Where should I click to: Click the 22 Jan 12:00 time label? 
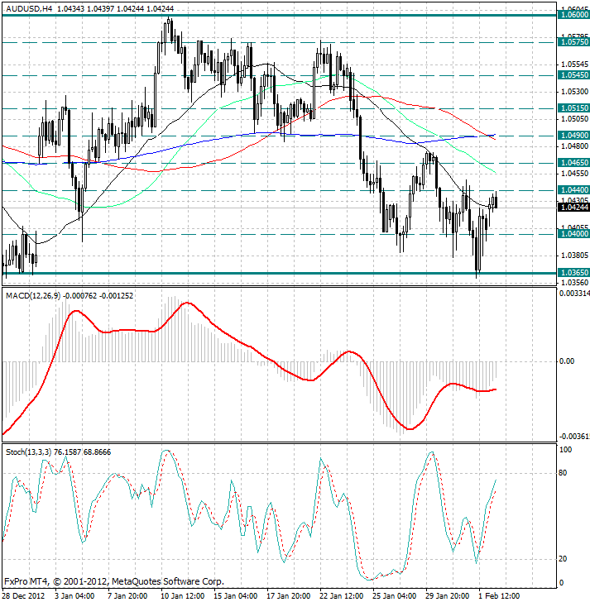(x=340, y=595)
